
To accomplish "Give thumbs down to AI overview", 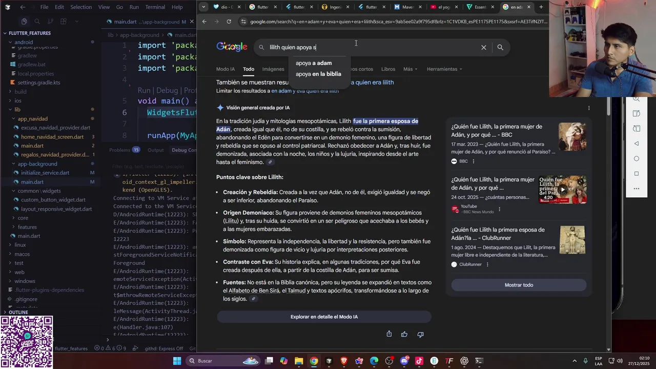I will pos(420,334).
